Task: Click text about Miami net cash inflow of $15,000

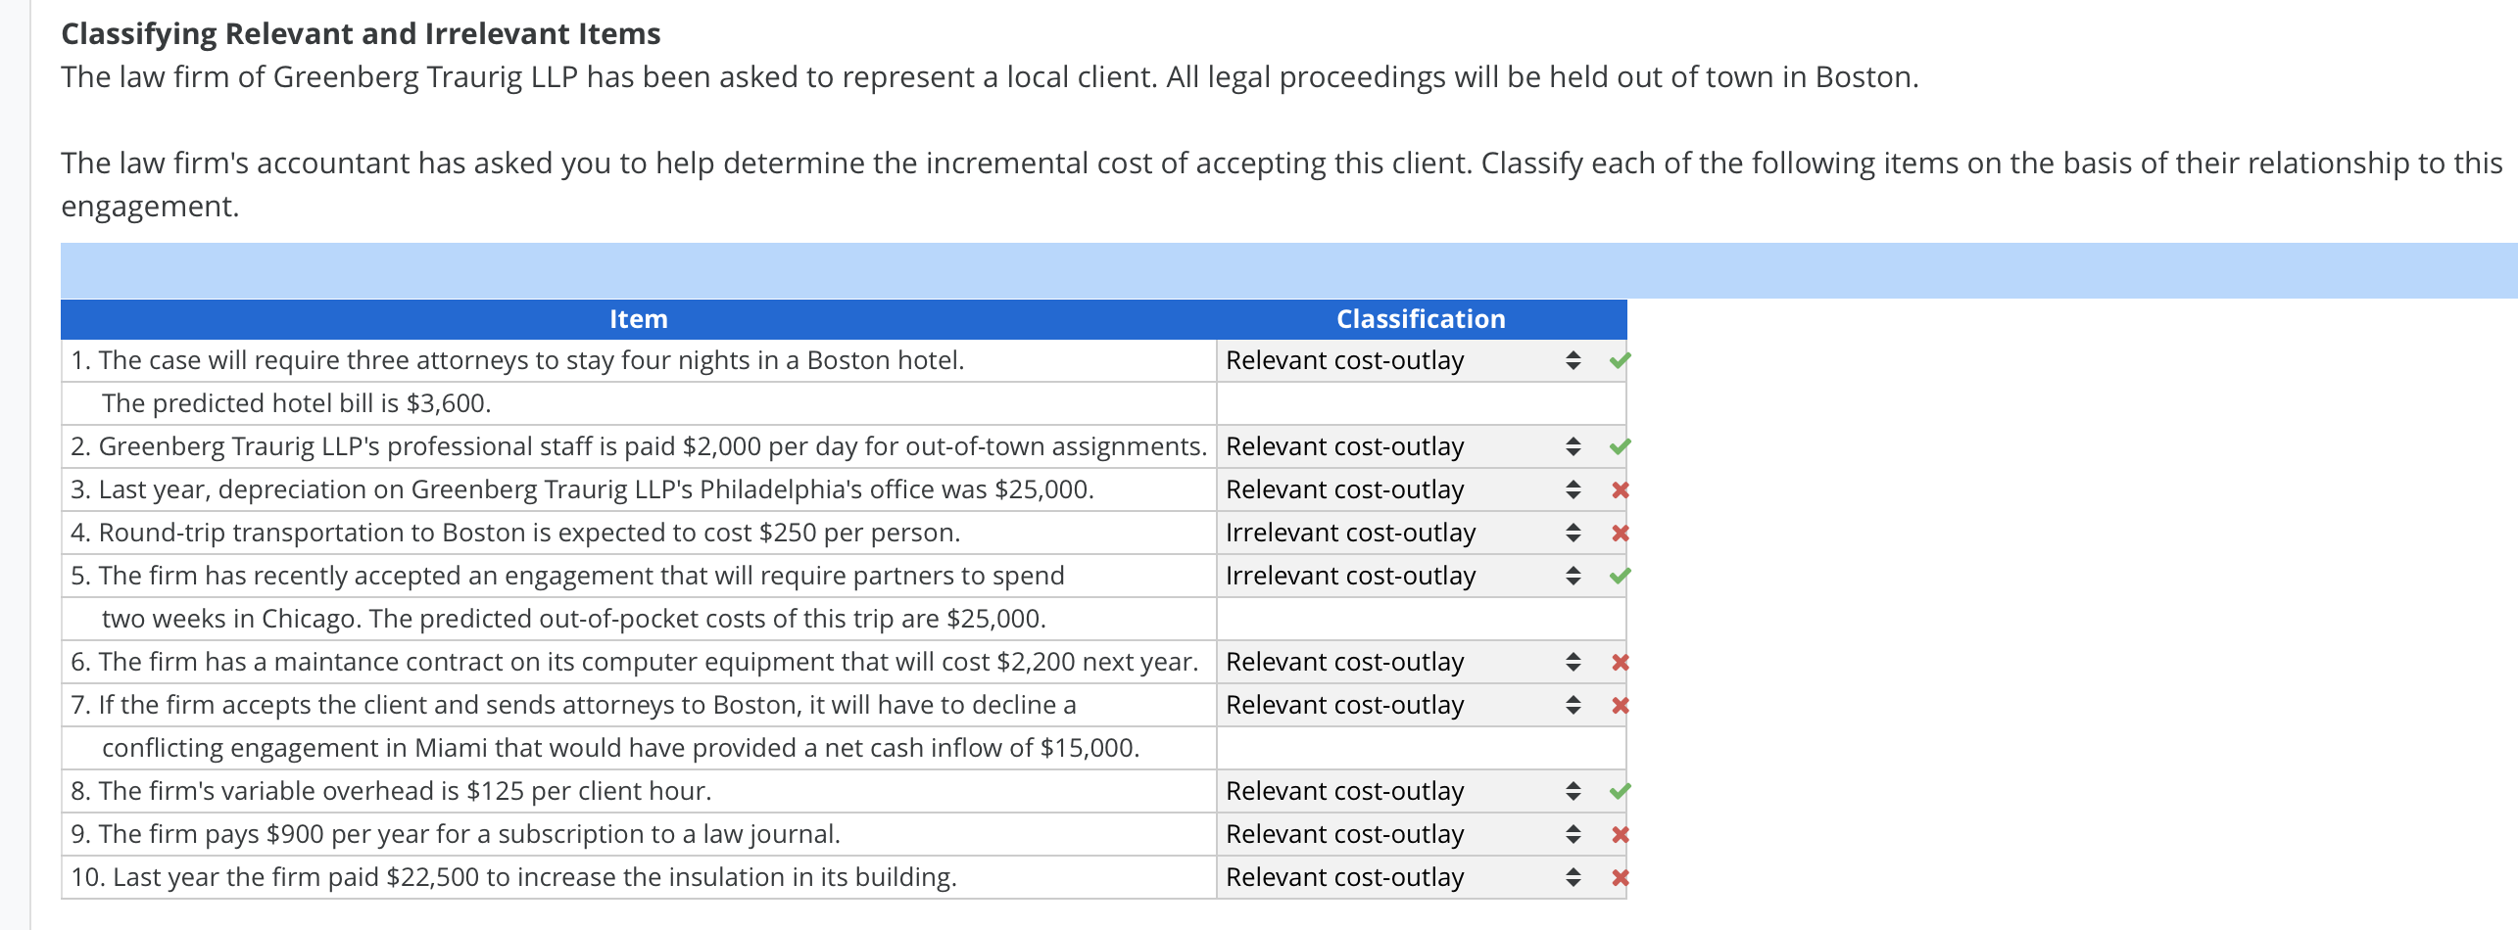Action: pyautogui.click(x=621, y=748)
